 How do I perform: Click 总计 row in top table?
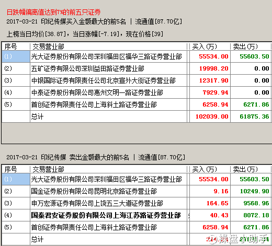pos(137,116)
